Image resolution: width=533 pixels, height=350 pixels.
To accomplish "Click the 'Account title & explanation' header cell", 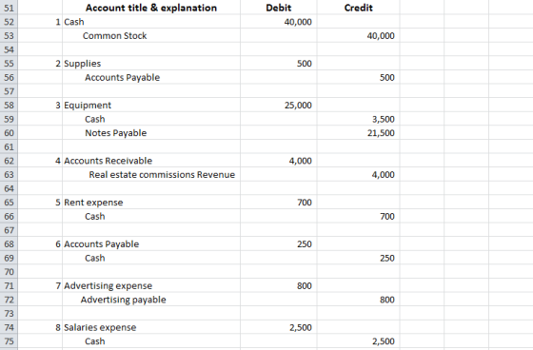I will [x=151, y=8].
